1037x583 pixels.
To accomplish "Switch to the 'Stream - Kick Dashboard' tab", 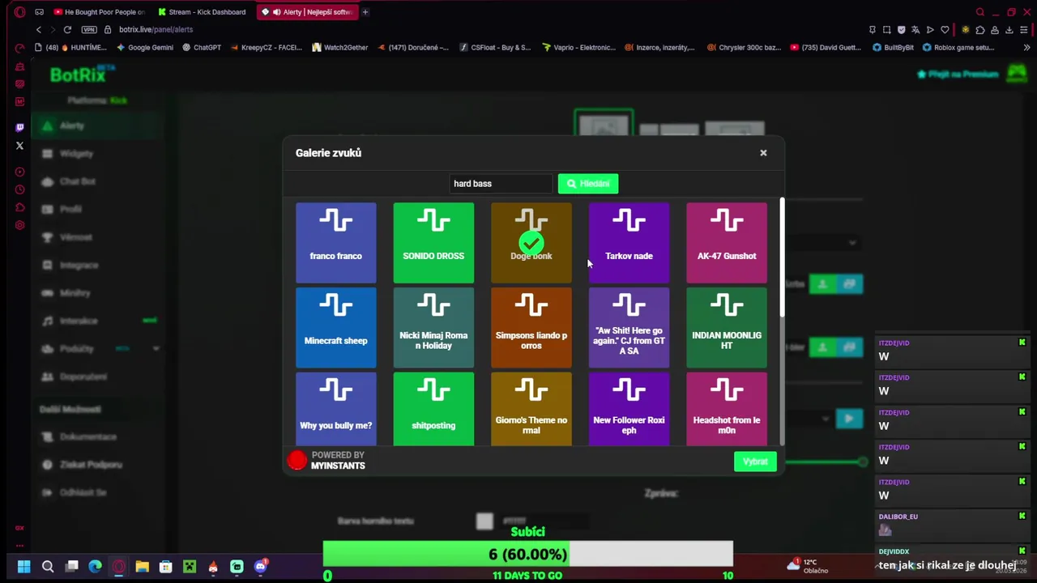I will (x=203, y=12).
